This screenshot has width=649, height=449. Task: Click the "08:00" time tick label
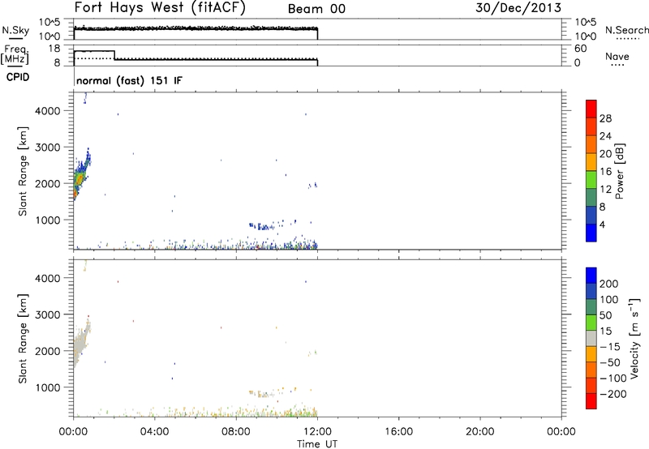click(x=236, y=432)
